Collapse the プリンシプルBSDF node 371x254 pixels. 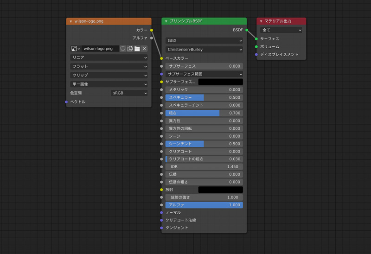click(166, 21)
